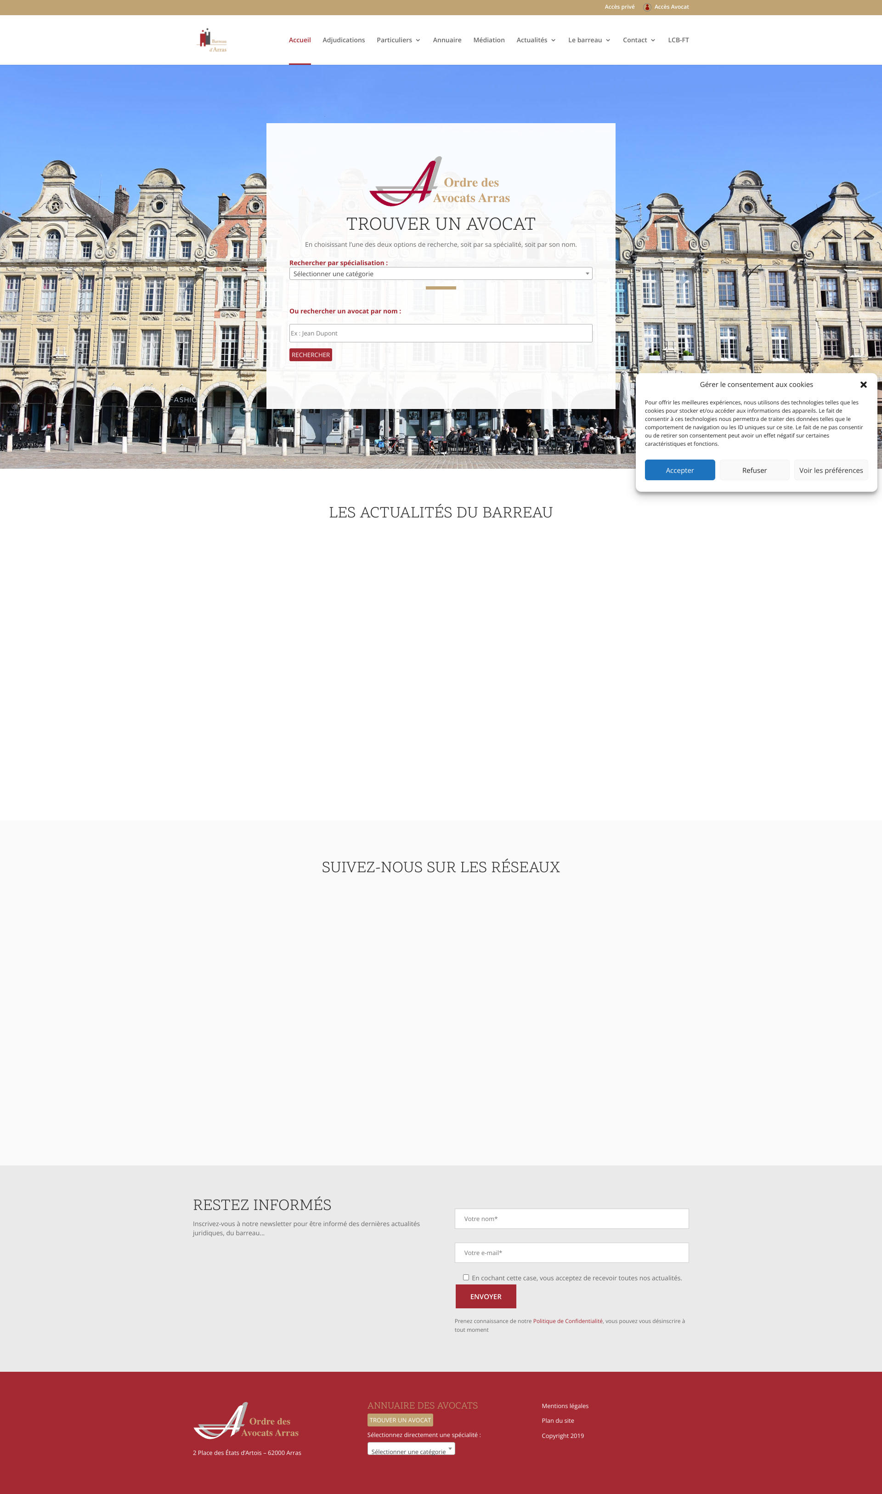Open the Rechercher par spécialisation dropdown

pos(441,273)
